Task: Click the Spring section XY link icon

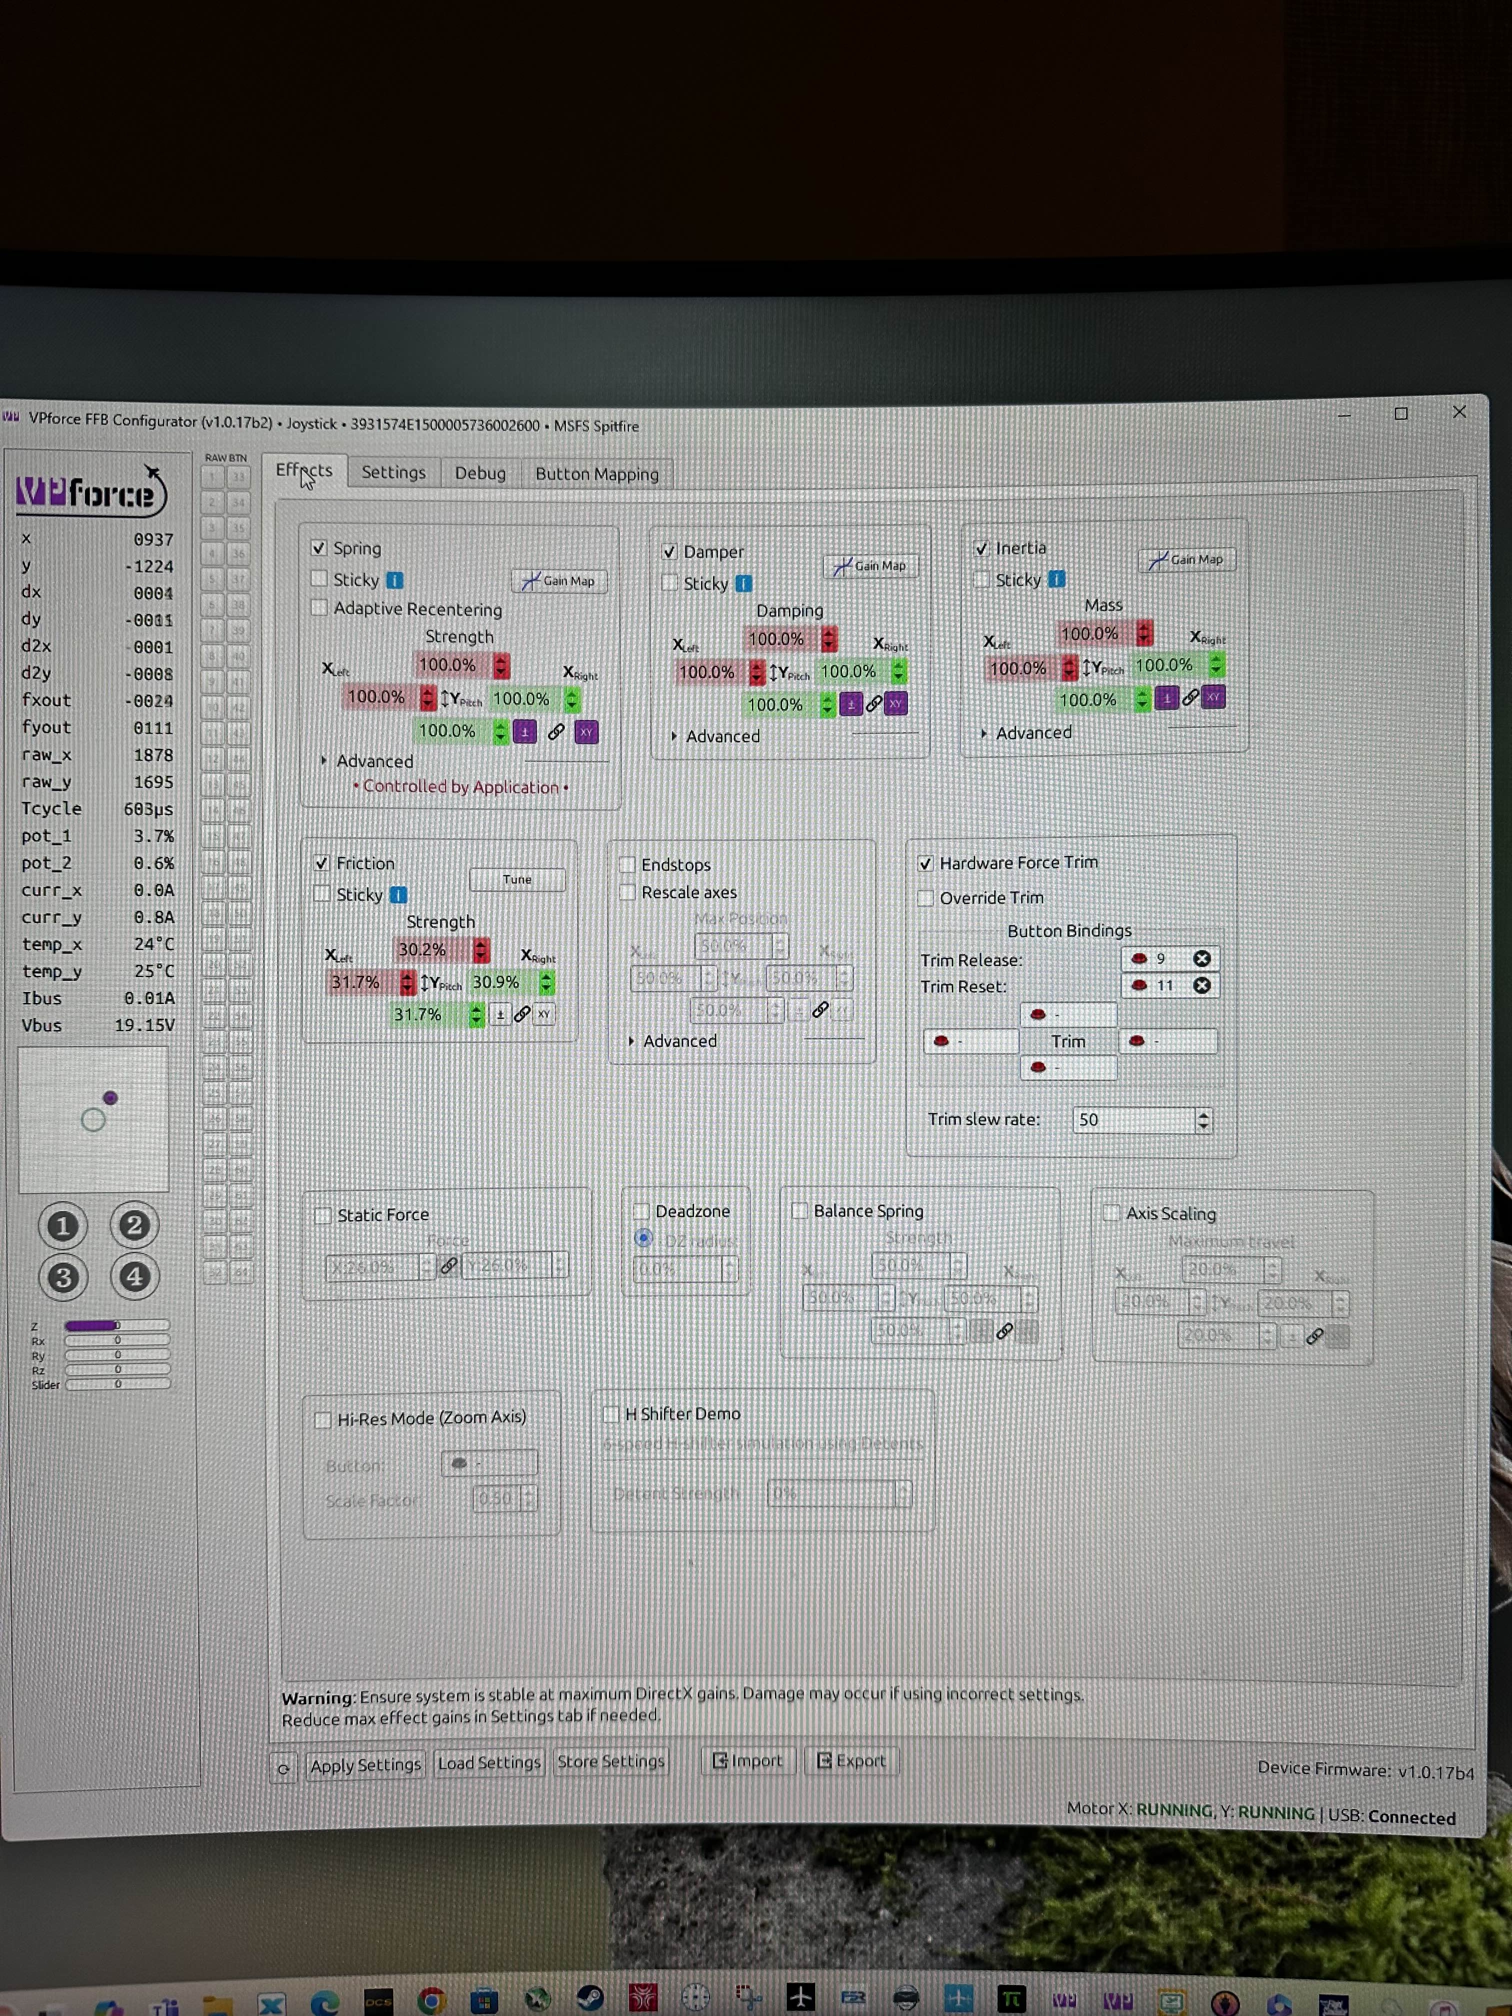Action: [x=586, y=732]
